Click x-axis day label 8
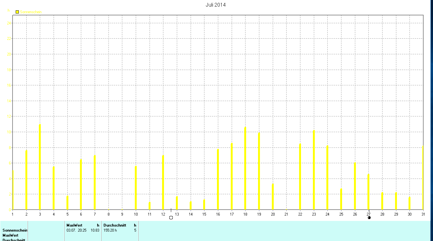Screen dimensions: 433x241 [x=108, y=214]
